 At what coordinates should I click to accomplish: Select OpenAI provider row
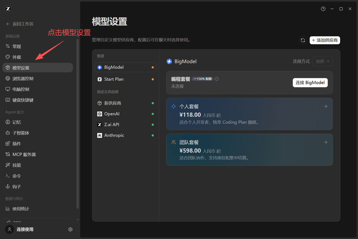pyautogui.click(x=126, y=114)
